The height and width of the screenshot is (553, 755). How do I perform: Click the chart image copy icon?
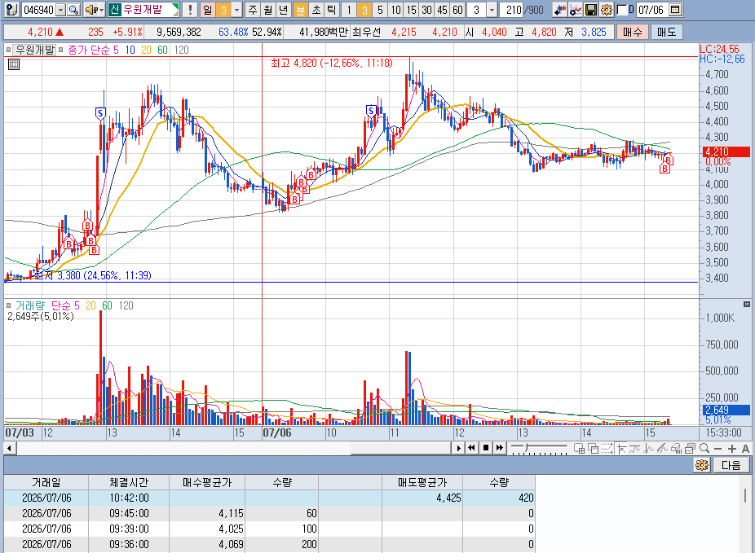690,449
